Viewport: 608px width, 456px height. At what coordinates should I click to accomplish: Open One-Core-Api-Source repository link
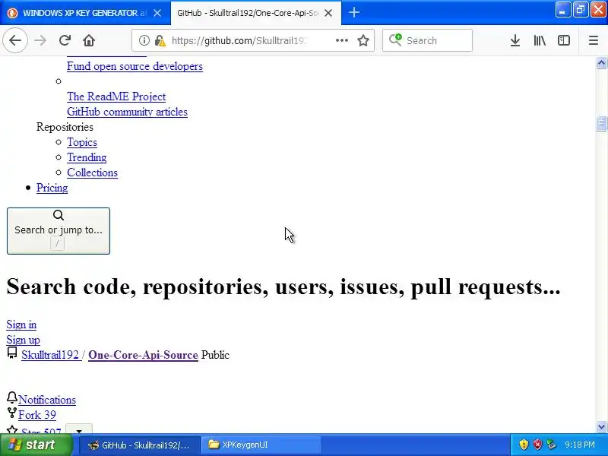[143, 355]
